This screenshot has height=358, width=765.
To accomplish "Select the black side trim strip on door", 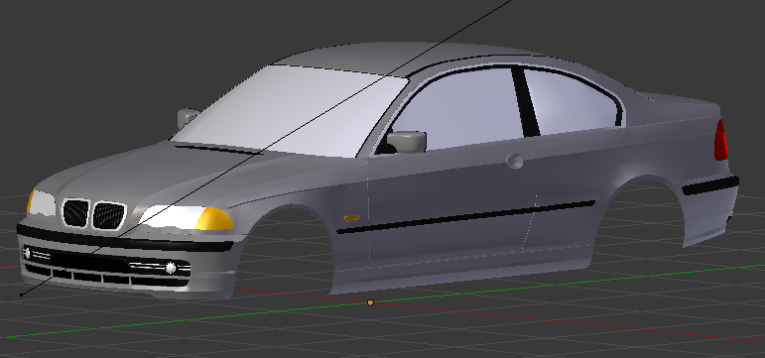I will tap(465, 216).
